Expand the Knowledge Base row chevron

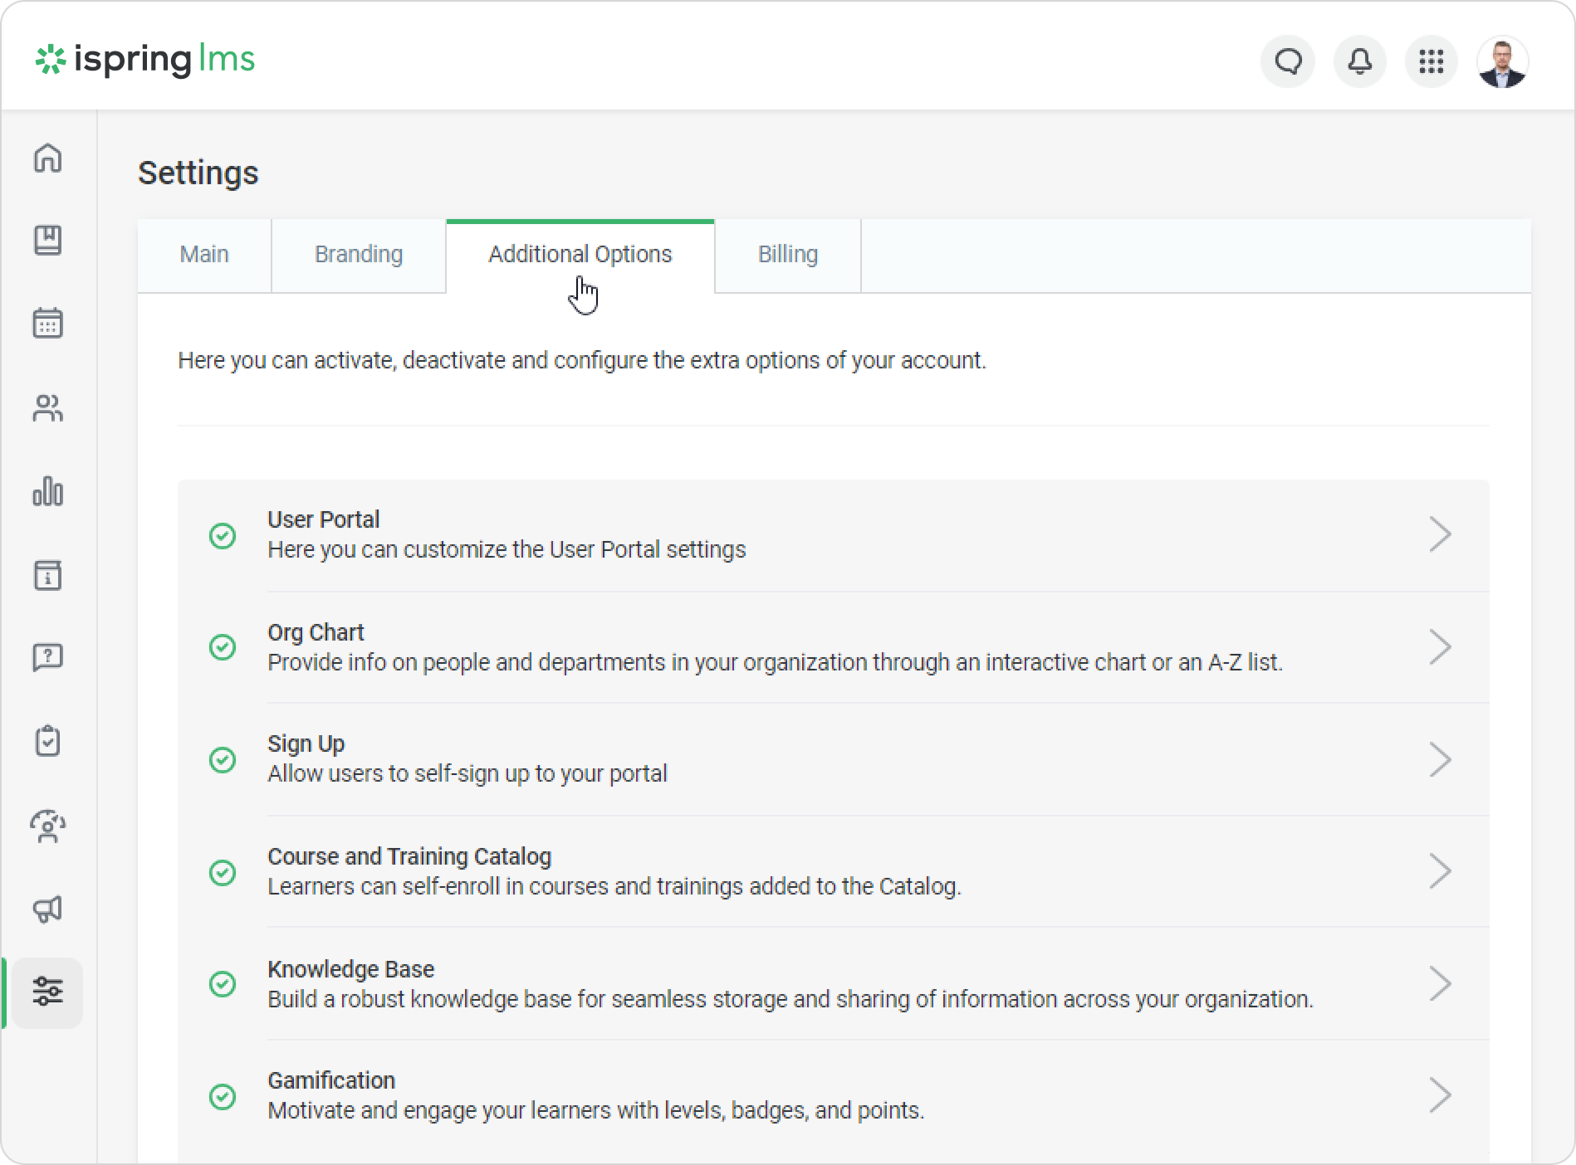pyautogui.click(x=1440, y=984)
